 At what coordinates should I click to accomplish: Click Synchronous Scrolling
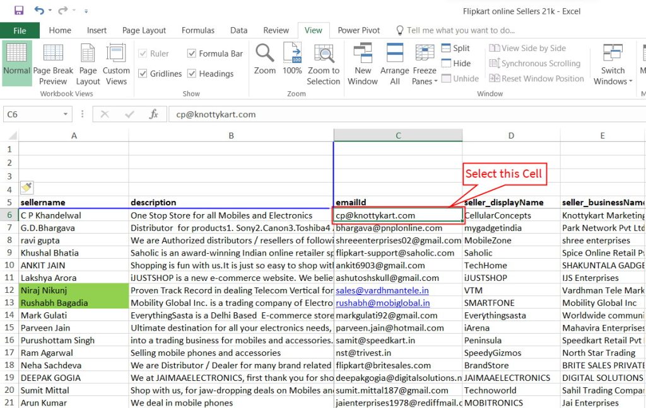point(535,64)
